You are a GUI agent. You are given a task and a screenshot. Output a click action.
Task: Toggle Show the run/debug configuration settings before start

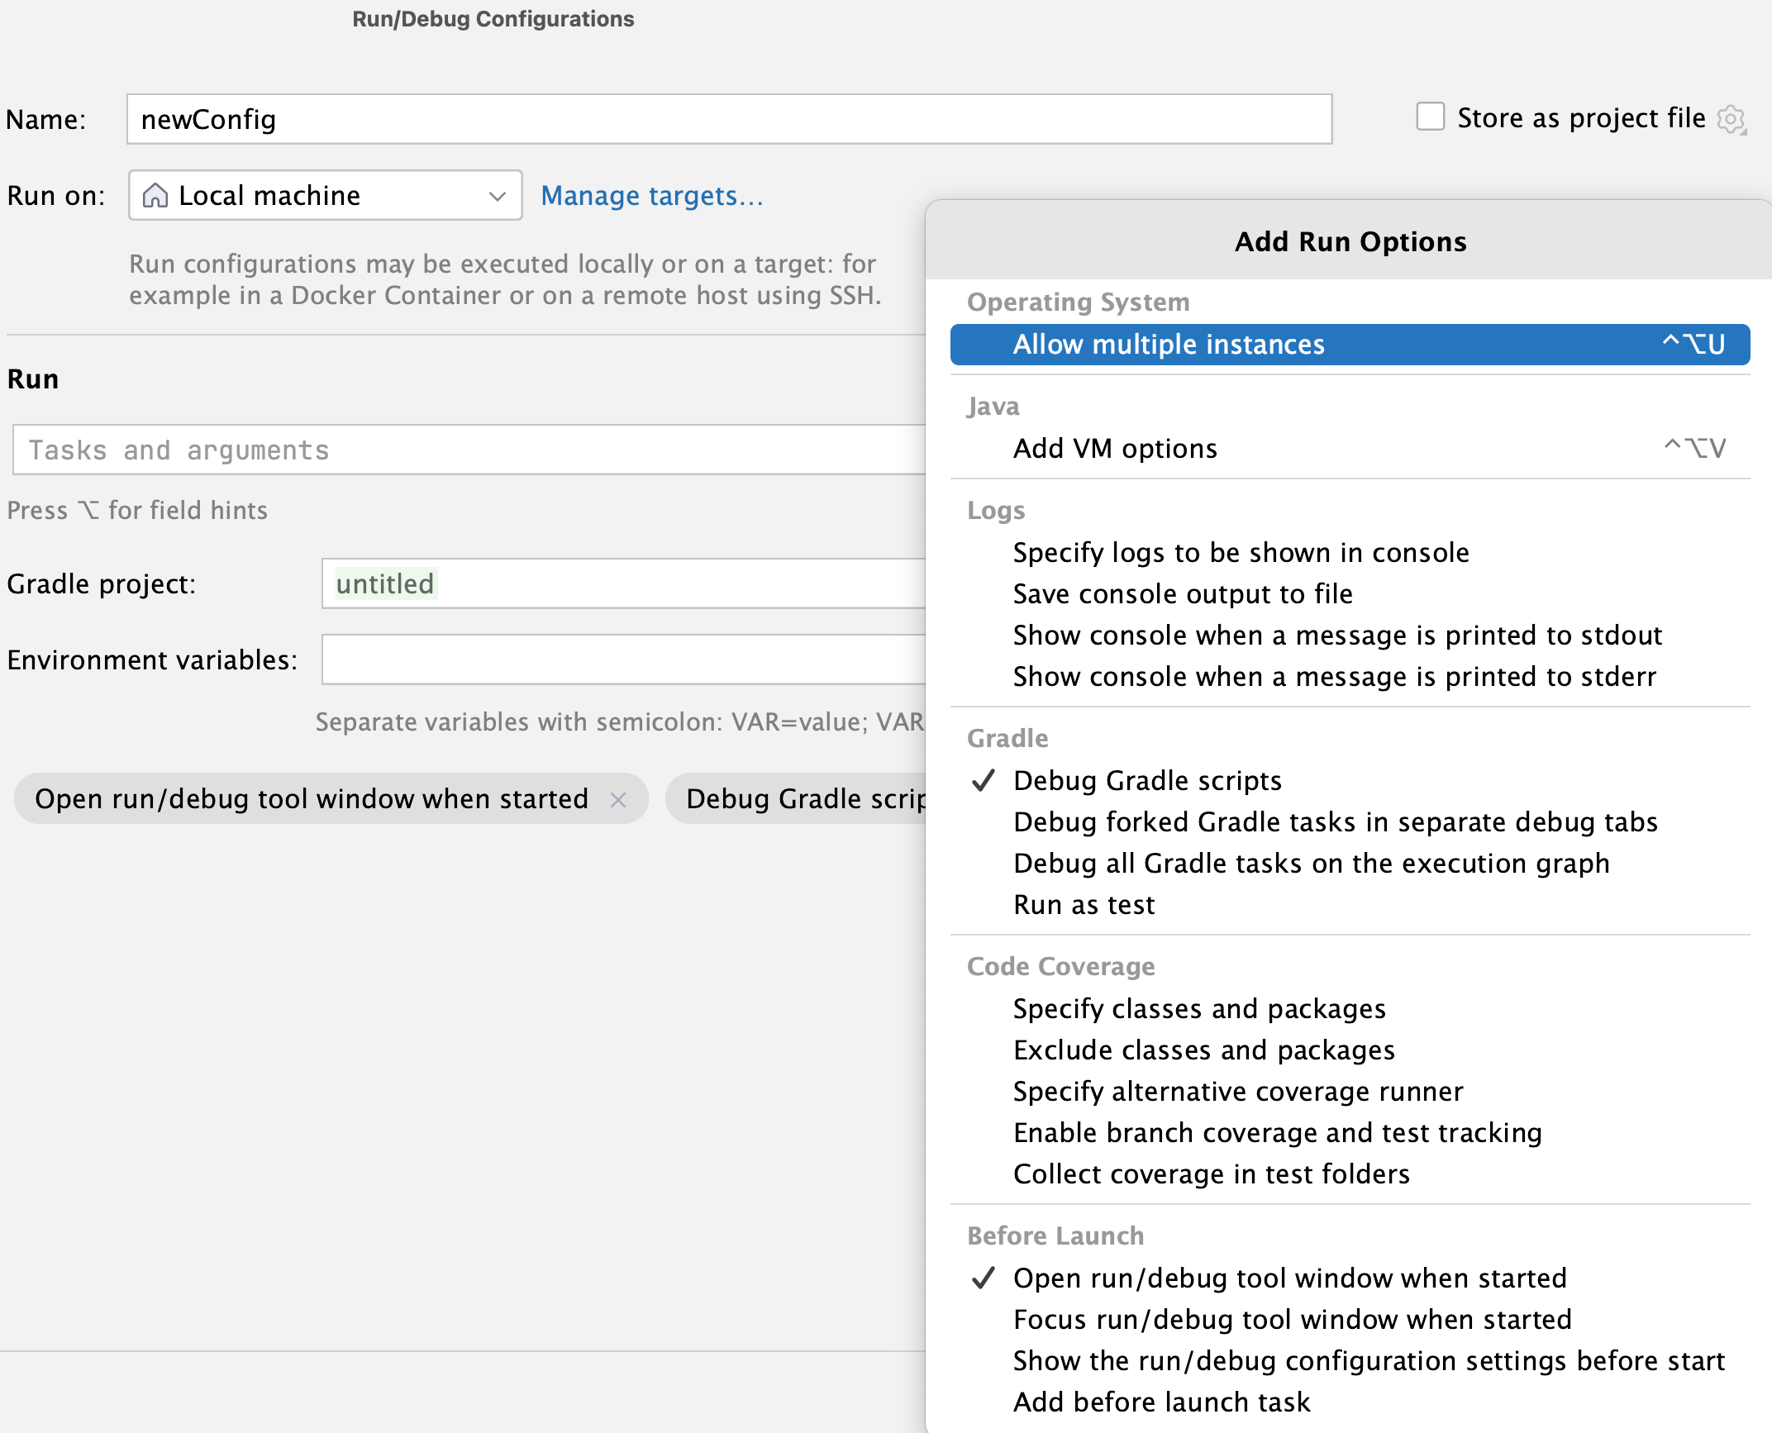pyautogui.click(x=1350, y=1360)
